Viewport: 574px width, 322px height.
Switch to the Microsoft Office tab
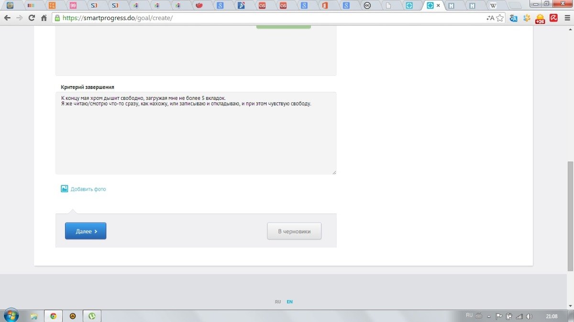click(324, 6)
